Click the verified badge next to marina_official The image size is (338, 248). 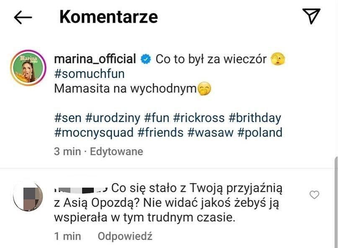point(145,59)
